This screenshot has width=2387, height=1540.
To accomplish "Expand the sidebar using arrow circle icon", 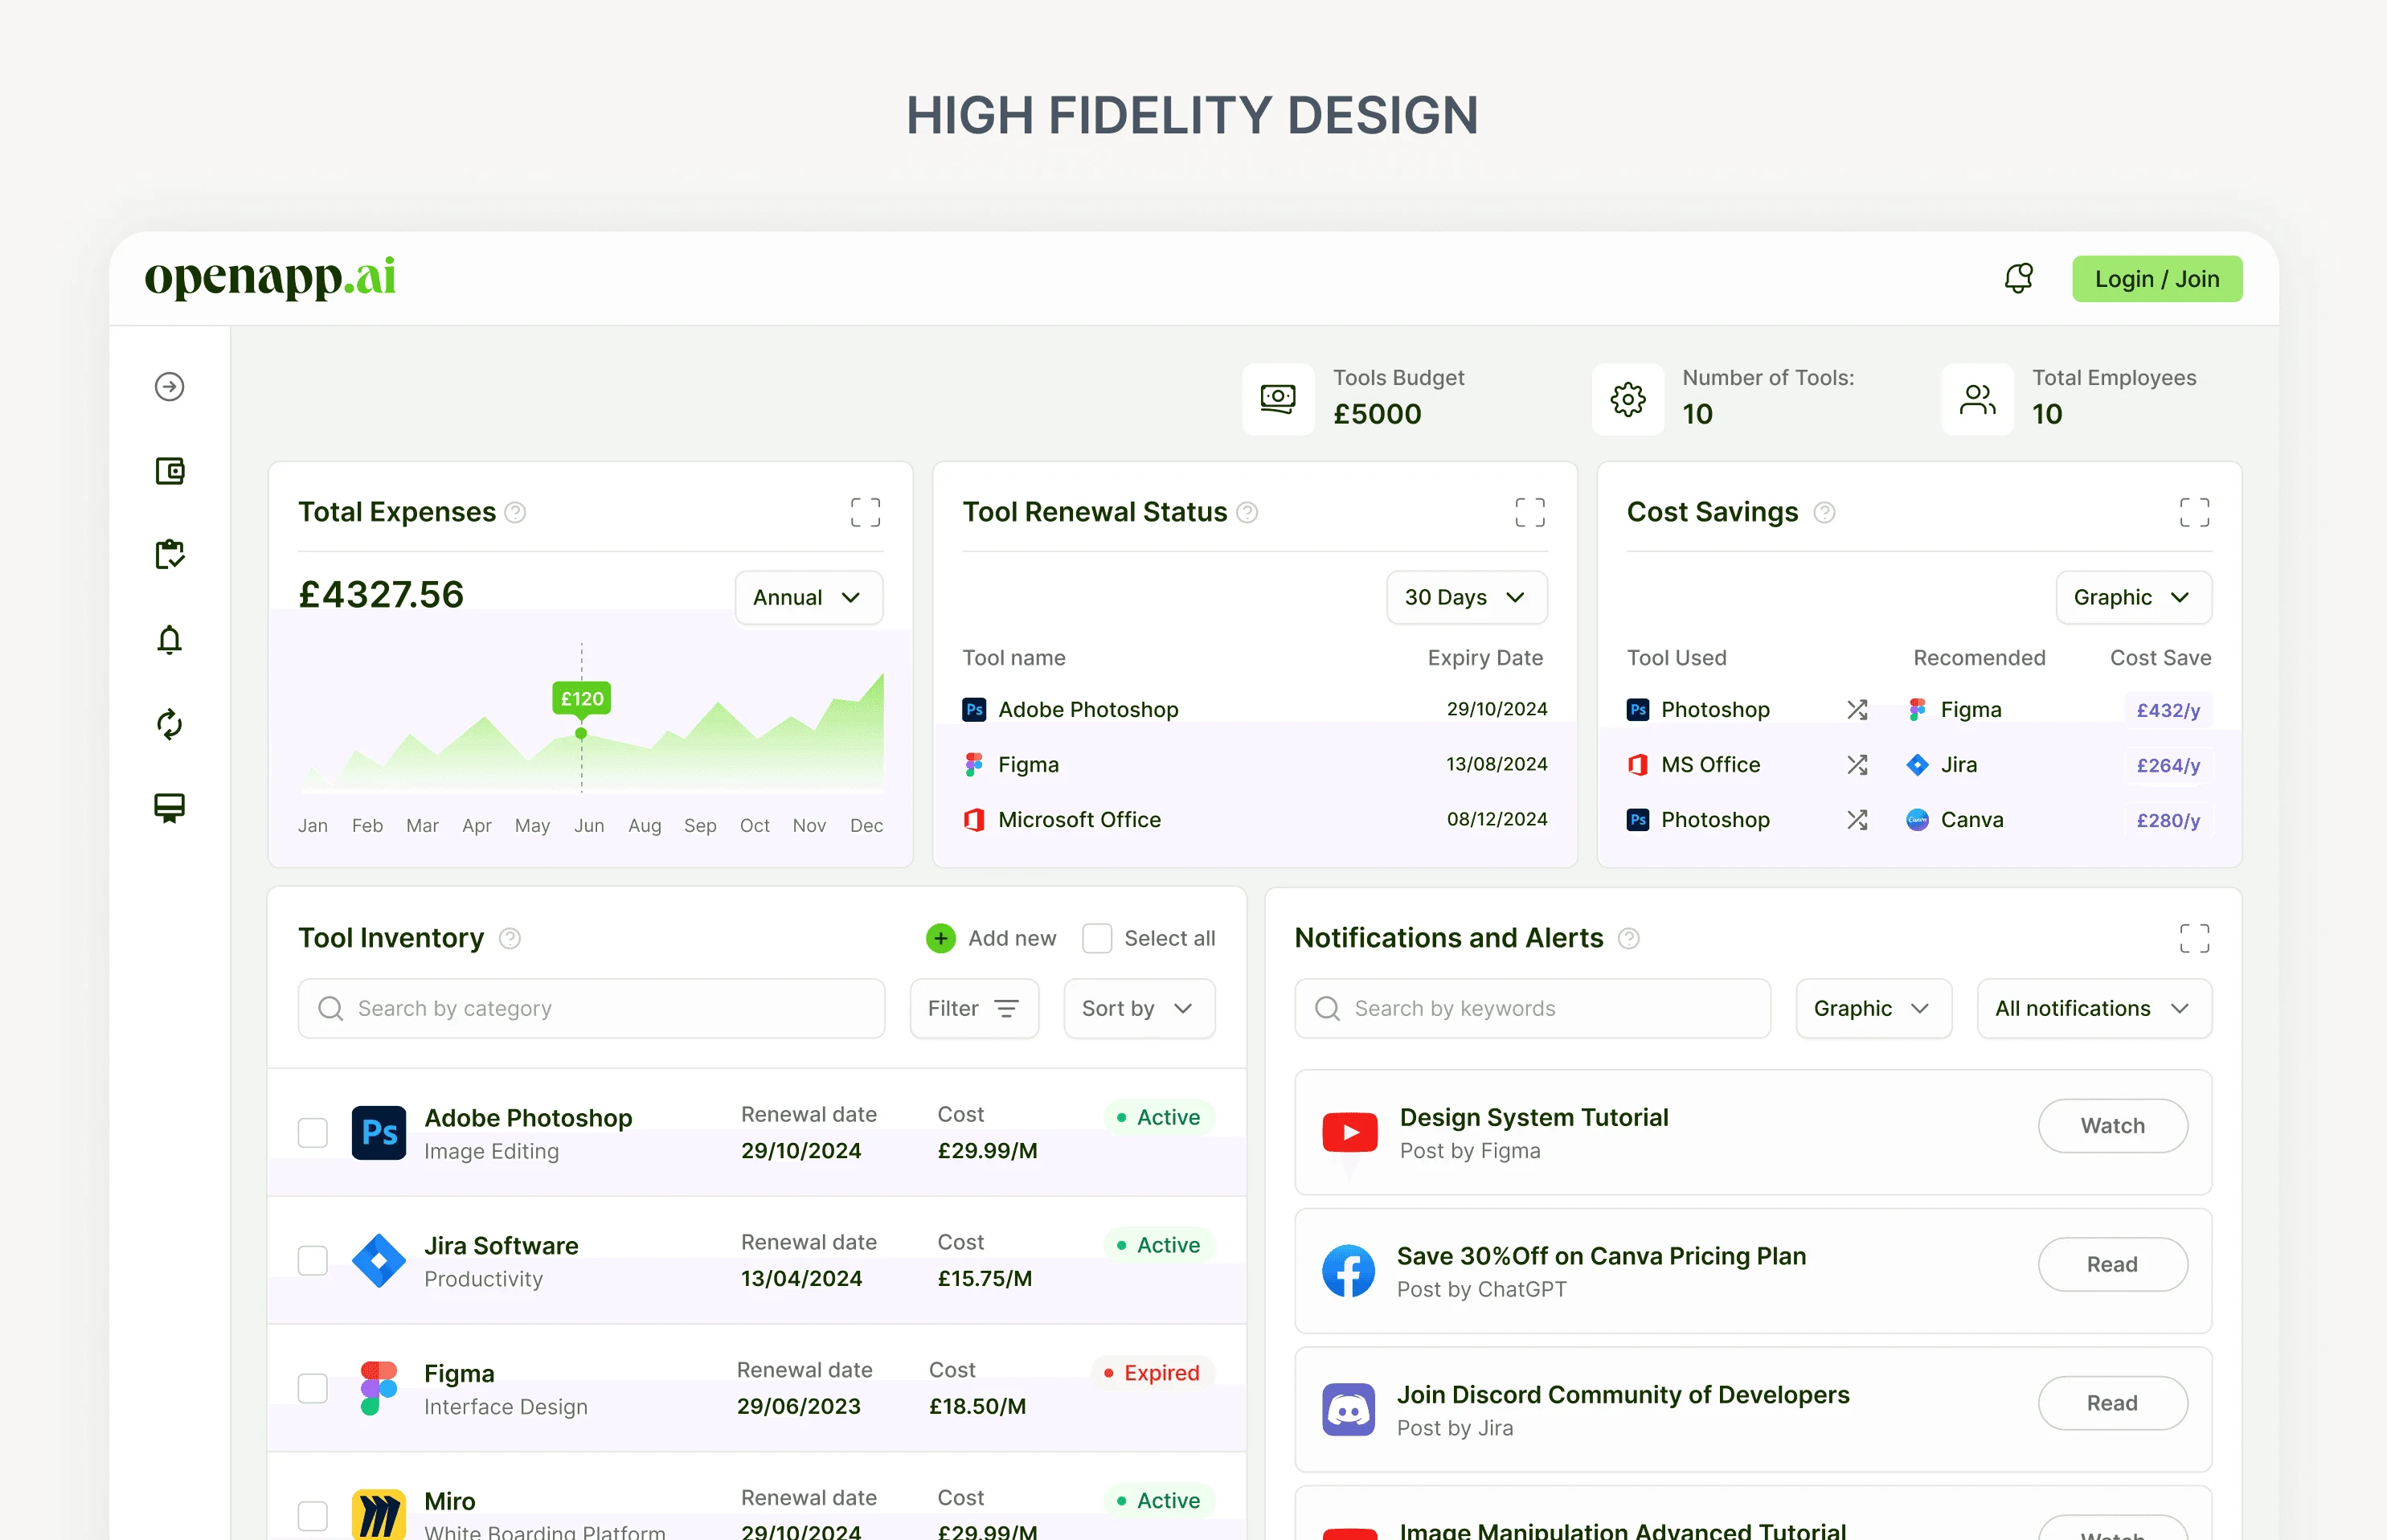I will click(169, 386).
